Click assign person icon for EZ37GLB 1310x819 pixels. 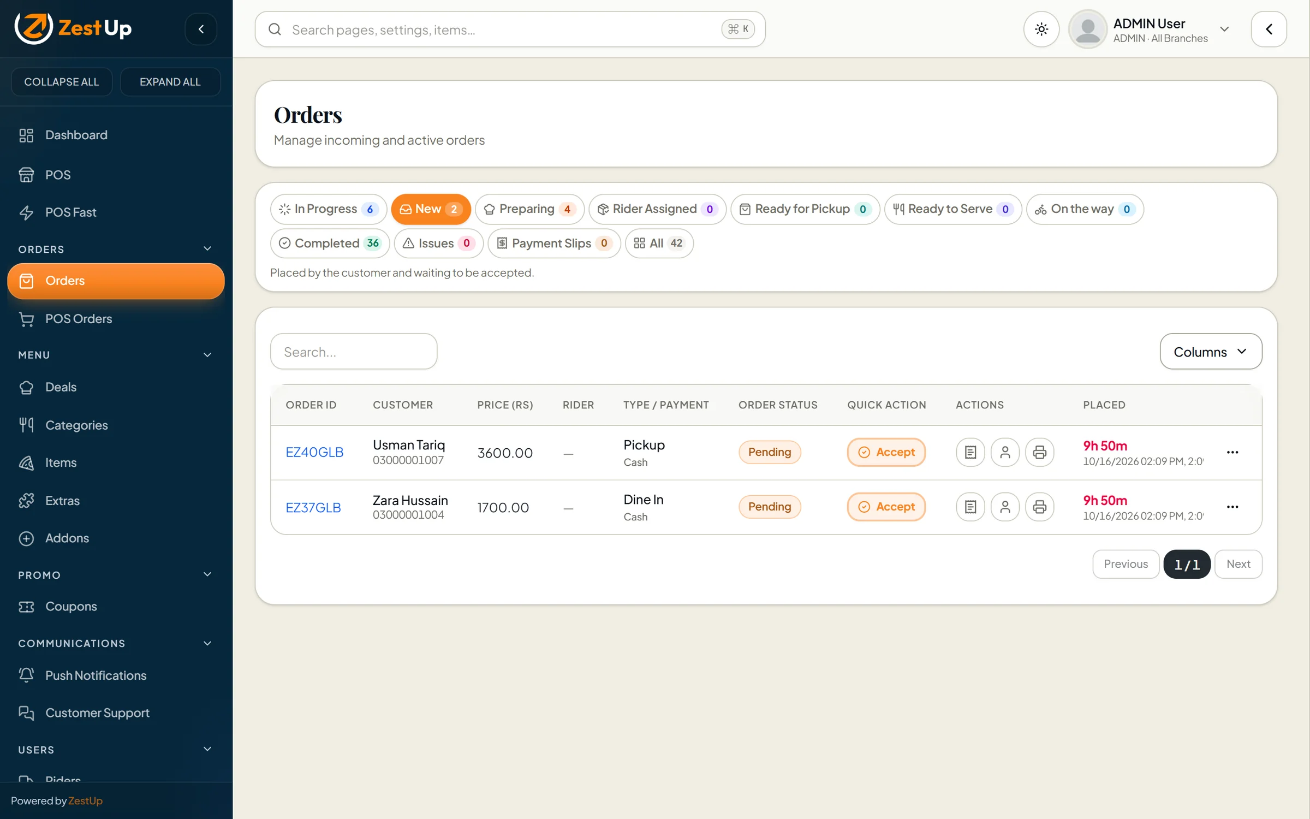click(1005, 507)
